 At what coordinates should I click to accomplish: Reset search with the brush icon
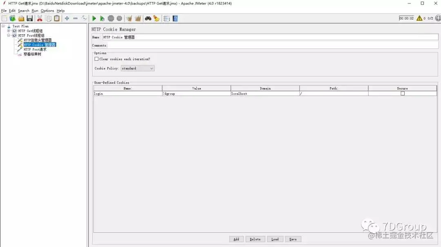[x=156, y=18]
